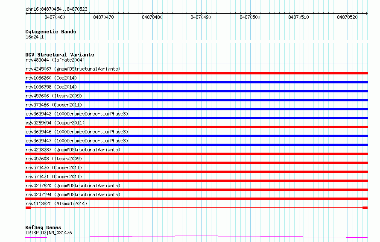
Task: Click the red bar under nsv573471
Action: click(x=196, y=181)
